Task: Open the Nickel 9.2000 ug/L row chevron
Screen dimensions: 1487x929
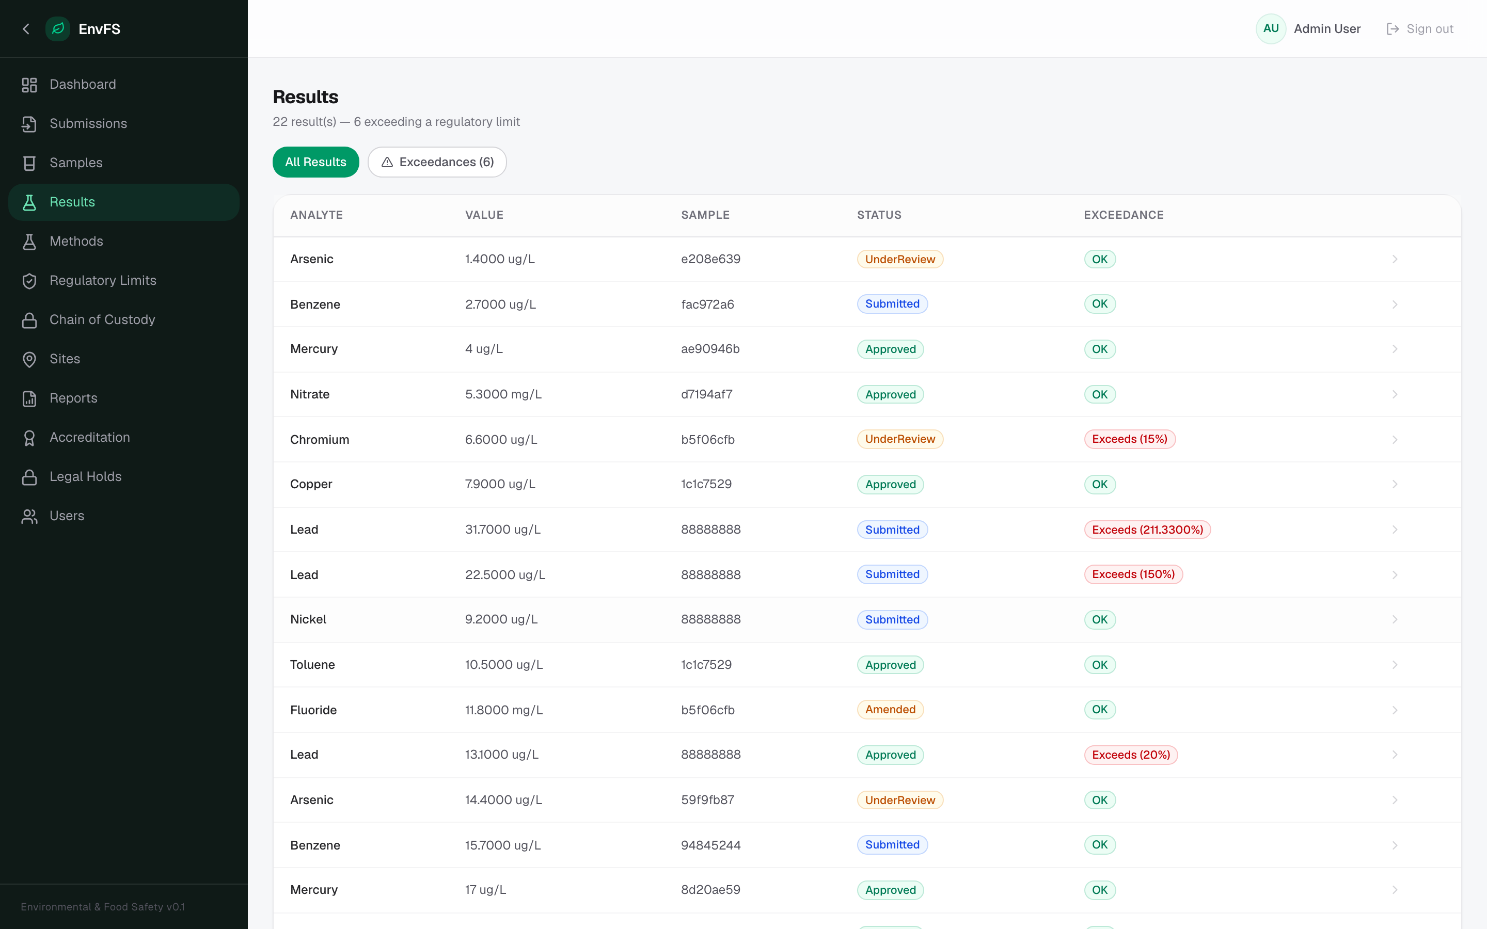Action: [x=1395, y=619]
